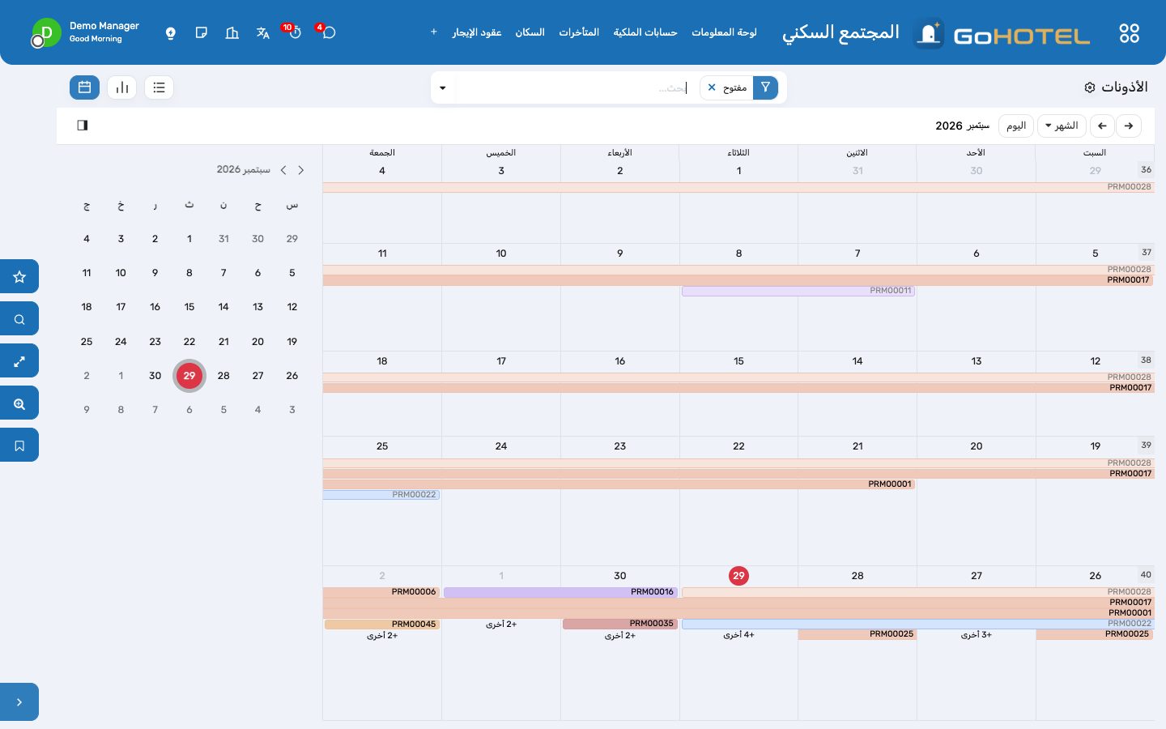Screen dimensions: 1166x729
Task: Open the لوحة المعلومات menu
Action: point(724,32)
